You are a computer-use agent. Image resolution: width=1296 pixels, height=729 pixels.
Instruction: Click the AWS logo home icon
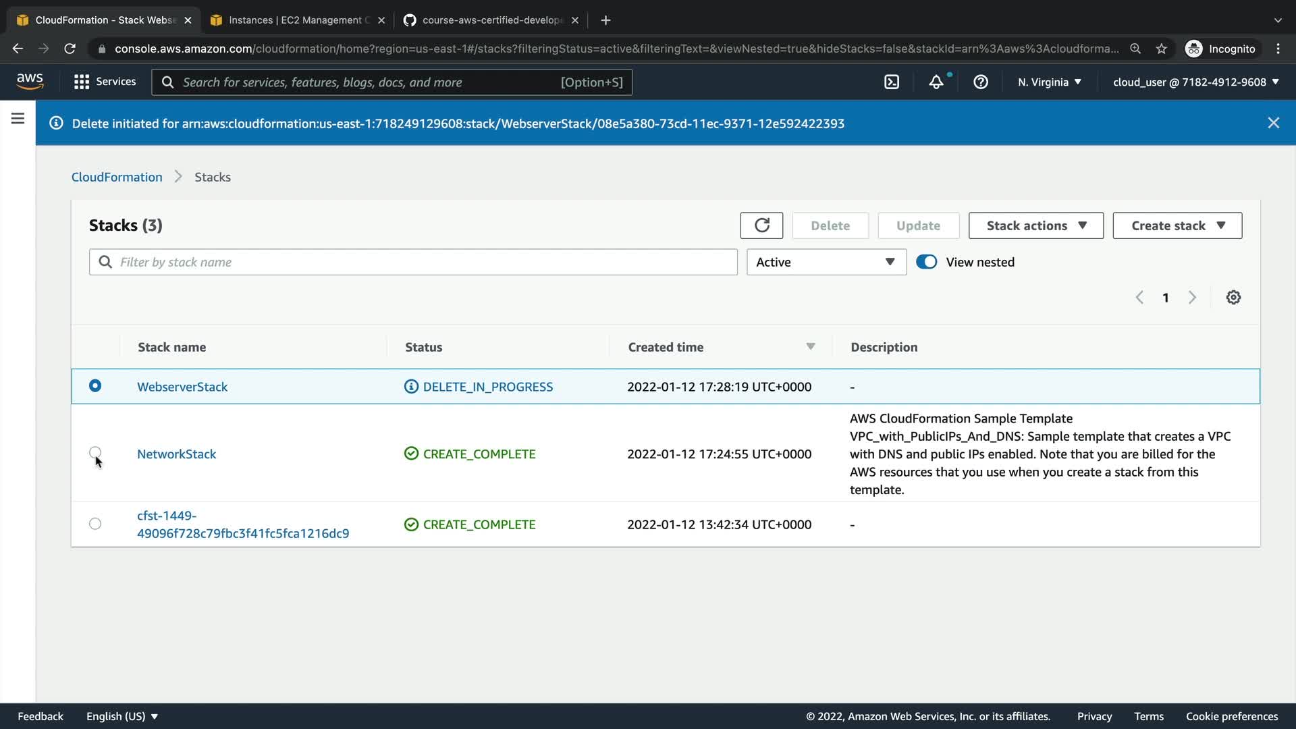pos(30,82)
